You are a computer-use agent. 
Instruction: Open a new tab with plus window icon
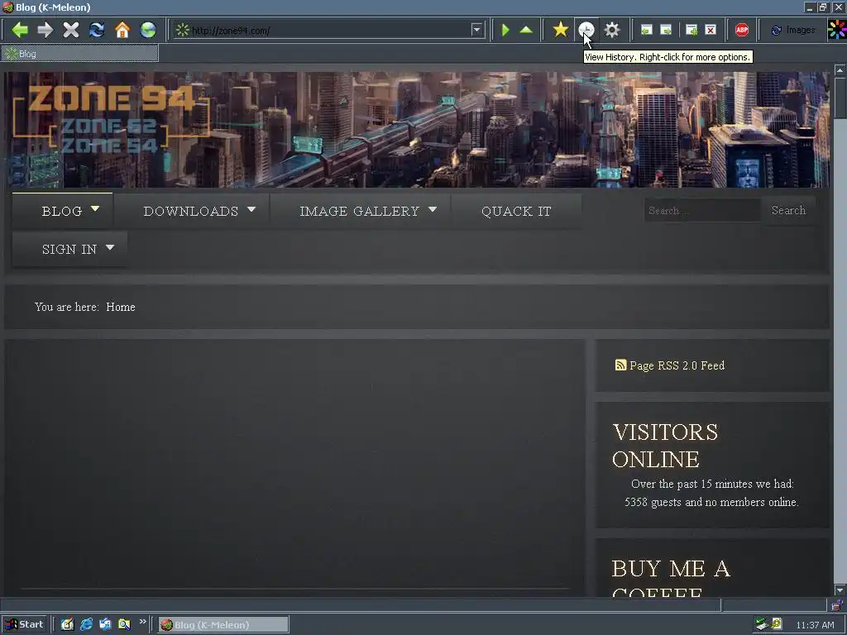tap(691, 30)
